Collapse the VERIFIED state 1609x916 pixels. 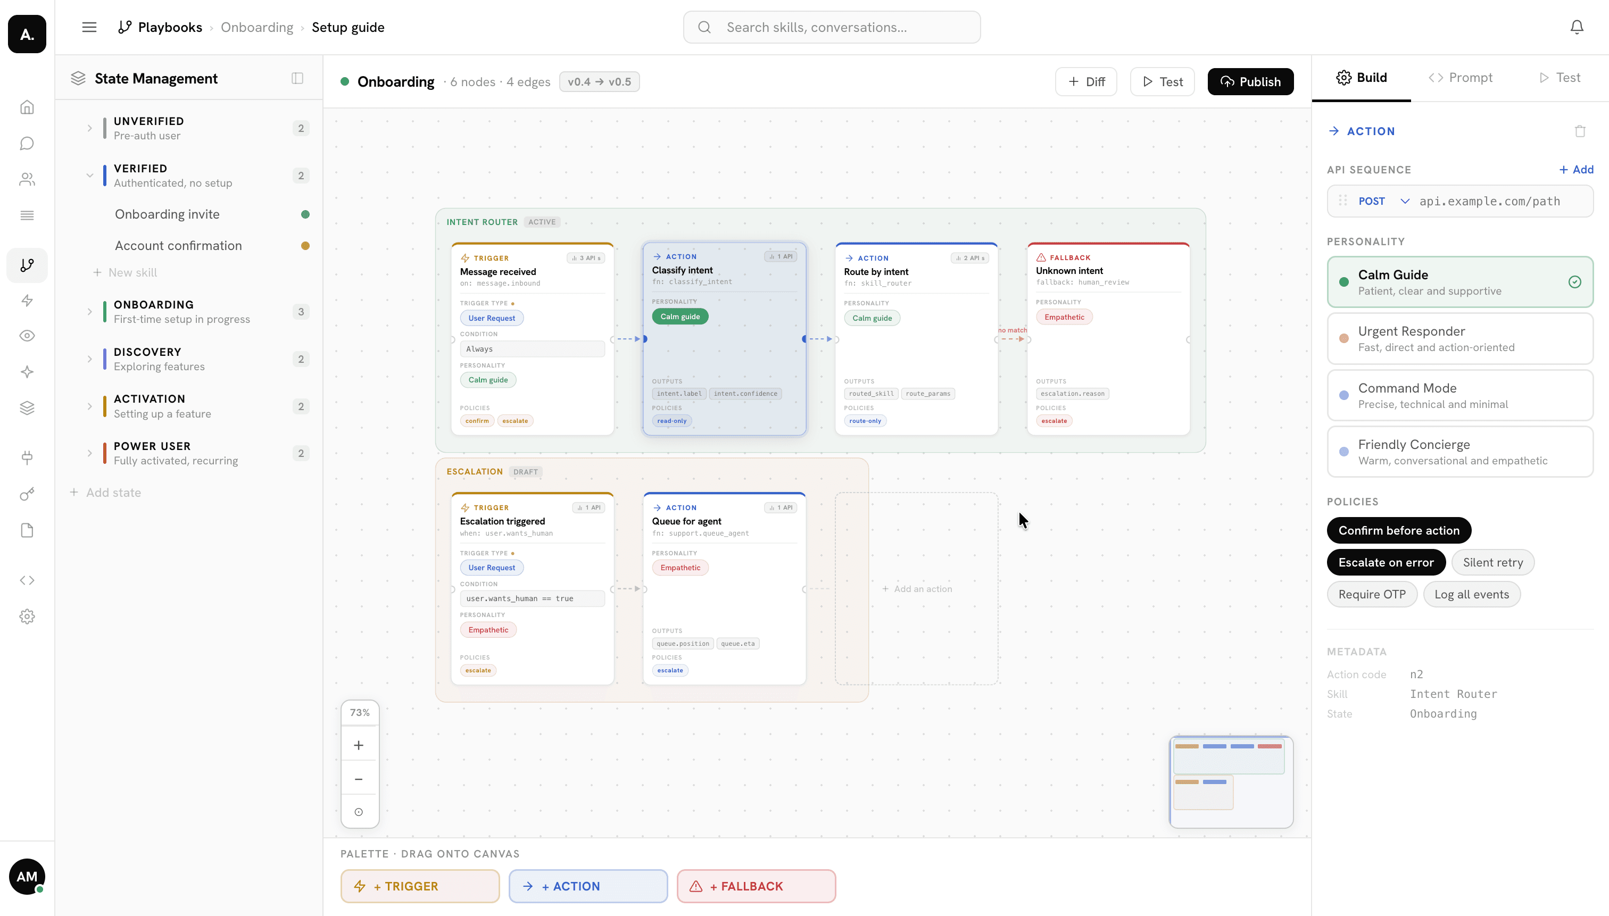[89, 176]
